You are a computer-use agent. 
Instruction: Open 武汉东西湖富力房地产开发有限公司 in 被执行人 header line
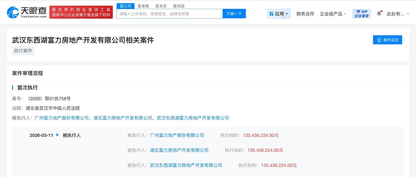193,118
